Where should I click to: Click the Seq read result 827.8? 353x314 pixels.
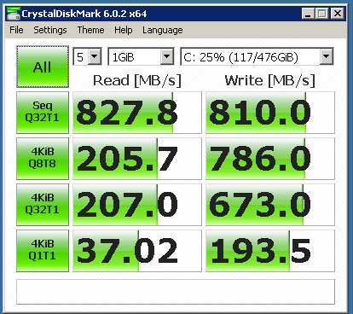[x=137, y=113]
